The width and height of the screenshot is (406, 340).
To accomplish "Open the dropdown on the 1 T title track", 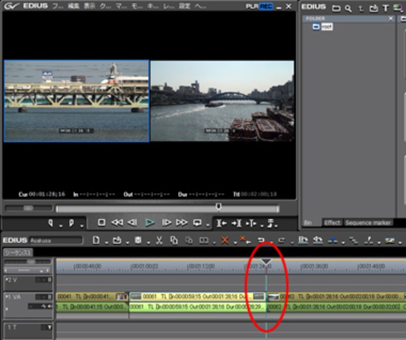I will coord(49,327).
